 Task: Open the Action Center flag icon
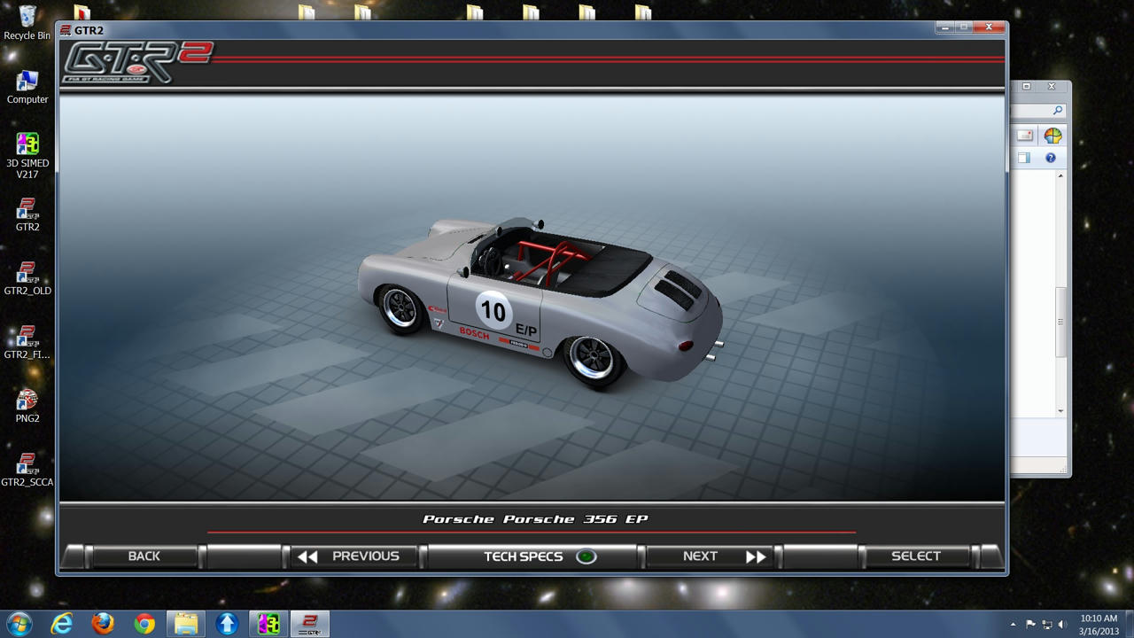tap(1030, 625)
